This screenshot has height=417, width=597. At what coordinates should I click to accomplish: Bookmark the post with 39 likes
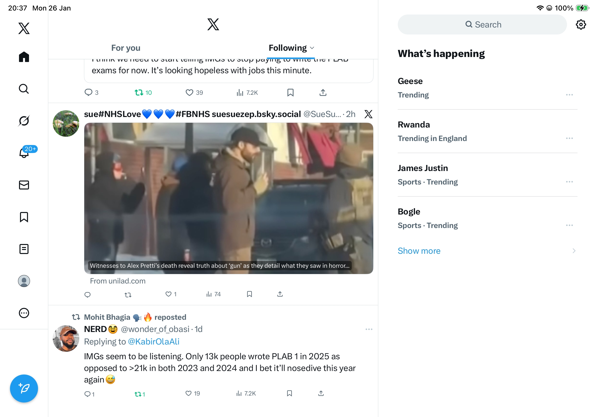point(290,92)
